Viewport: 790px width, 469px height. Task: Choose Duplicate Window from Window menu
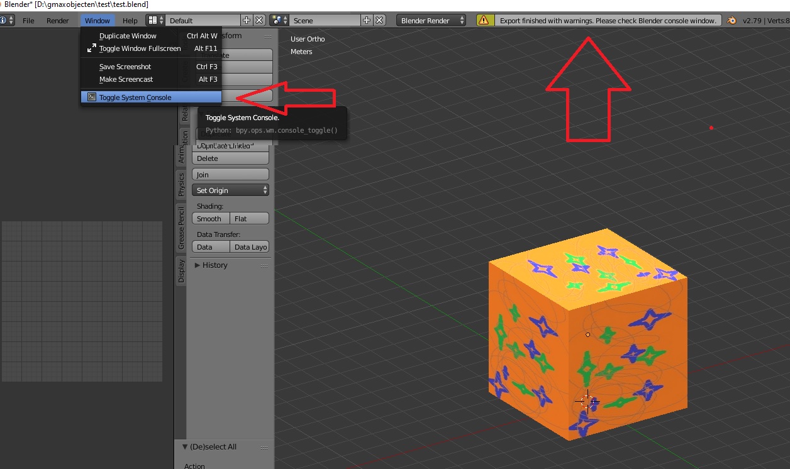[151, 36]
